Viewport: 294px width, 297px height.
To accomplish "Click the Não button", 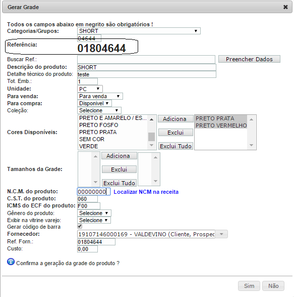I will point(273,286).
